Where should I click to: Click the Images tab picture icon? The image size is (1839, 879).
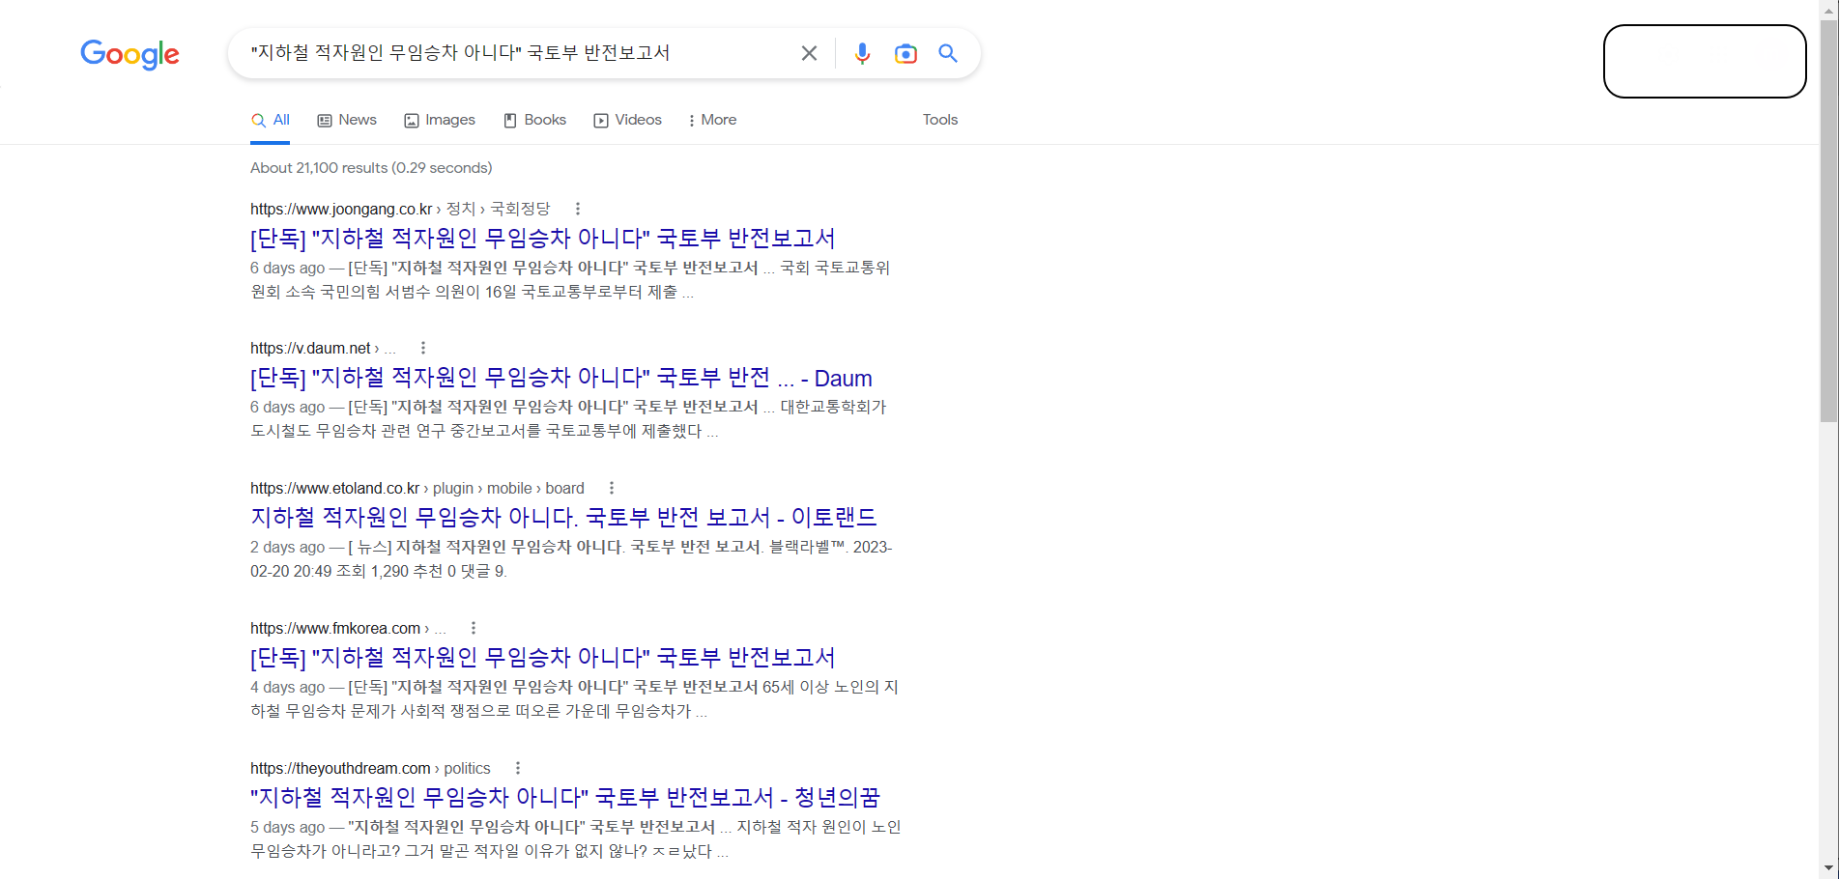pos(412,121)
